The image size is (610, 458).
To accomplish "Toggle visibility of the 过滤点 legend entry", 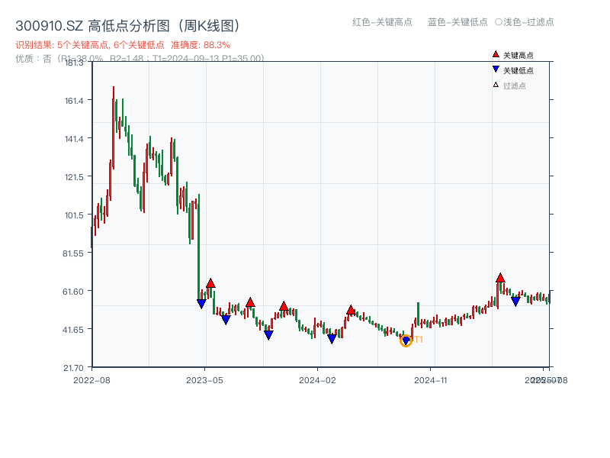I will (515, 83).
